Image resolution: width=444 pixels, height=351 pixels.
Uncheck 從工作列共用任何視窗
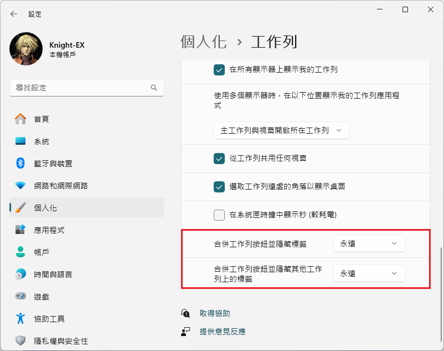(219, 159)
